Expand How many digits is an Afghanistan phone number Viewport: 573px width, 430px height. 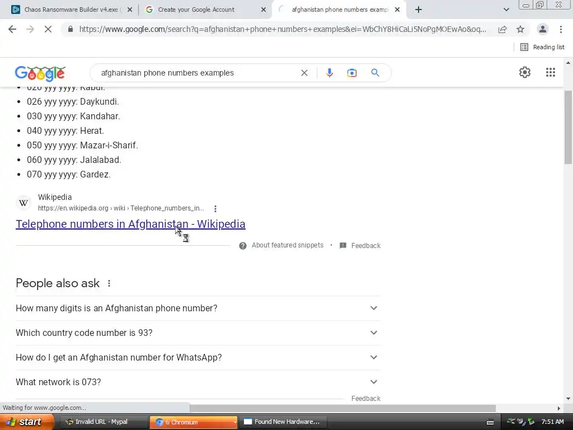[198, 309]
